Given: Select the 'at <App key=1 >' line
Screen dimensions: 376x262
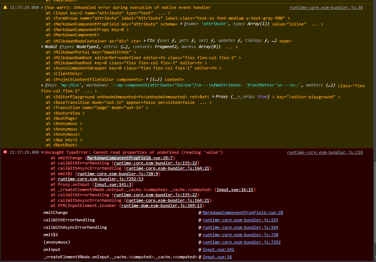Looking at the screenshot, I should click(x=64, y=140).
